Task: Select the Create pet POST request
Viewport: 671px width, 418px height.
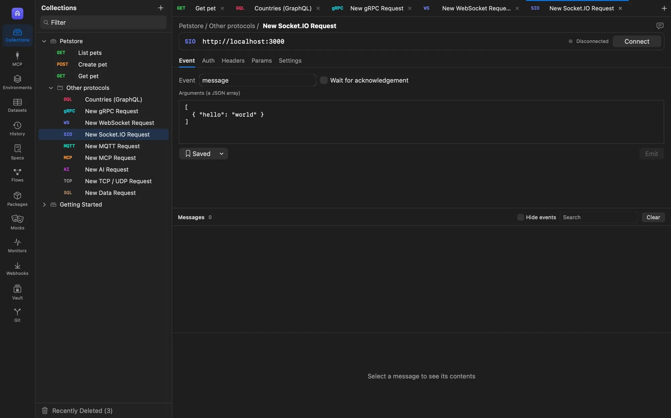Action: (103, 64)
